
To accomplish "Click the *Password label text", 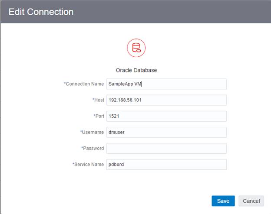I will (93, 148).
